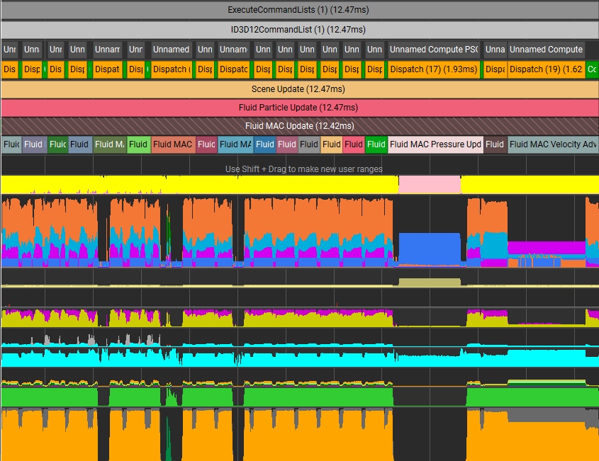
Task: Select the Dispa event before Dispatch (19)
Action: 495,69
